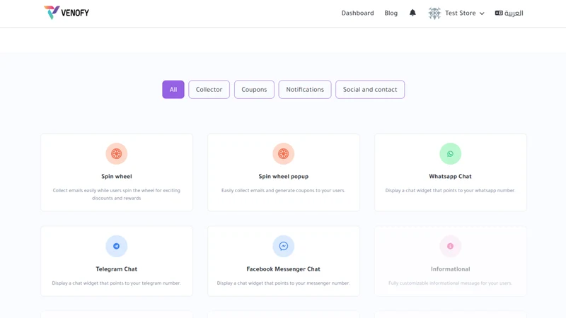
Task: Go to Dashboard
Action: click(x=358, y=13)
